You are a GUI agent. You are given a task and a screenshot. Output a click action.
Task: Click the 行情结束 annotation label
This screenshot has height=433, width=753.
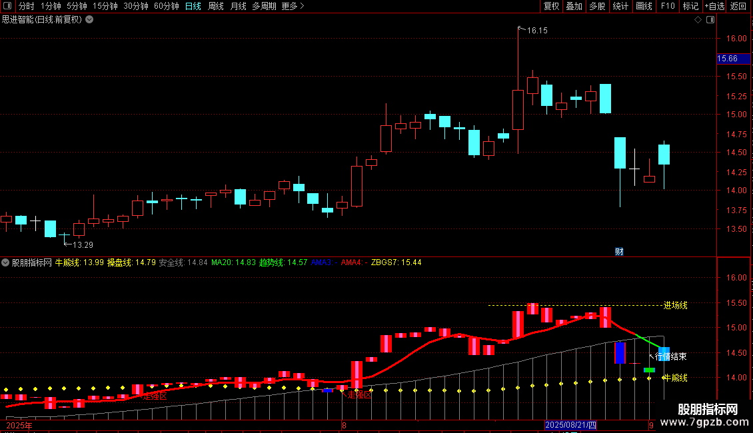[670, 356]
